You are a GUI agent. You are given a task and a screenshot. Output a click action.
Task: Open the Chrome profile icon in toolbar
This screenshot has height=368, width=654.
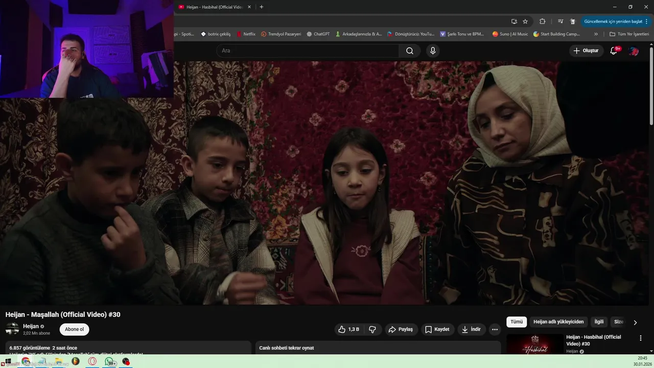coord(573,21)
